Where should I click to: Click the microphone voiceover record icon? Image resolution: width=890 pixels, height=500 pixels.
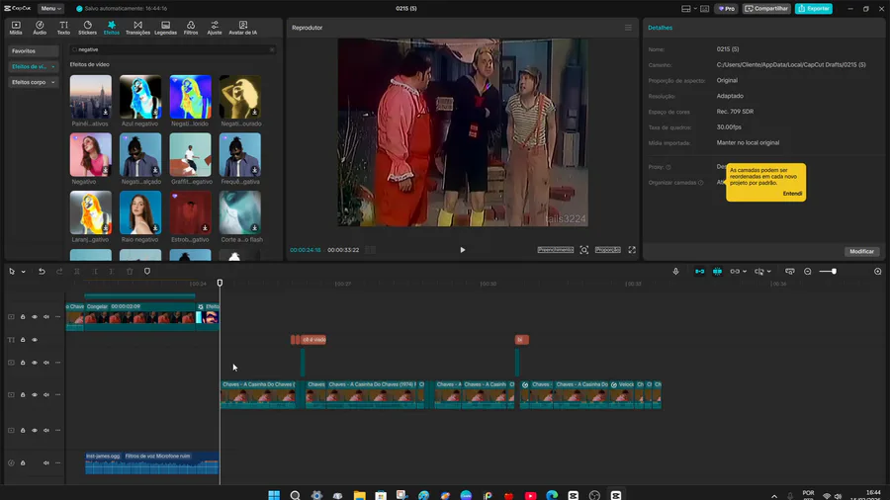[676, 271]
